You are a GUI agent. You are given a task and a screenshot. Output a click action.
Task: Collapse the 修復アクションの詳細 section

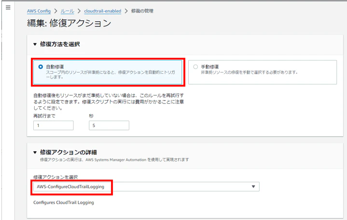click(35, 153)
